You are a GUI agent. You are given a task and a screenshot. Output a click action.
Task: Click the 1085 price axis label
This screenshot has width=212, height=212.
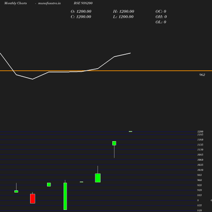tap(200, 155)
